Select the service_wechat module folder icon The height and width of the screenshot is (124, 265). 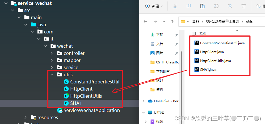[13, 3]
